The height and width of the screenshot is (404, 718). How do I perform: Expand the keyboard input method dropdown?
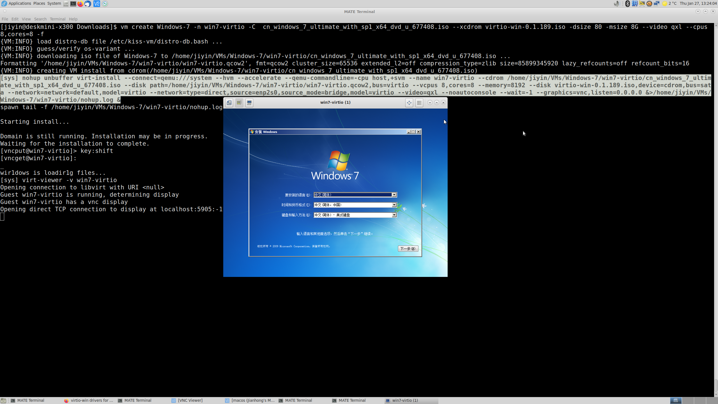[394, 215]
